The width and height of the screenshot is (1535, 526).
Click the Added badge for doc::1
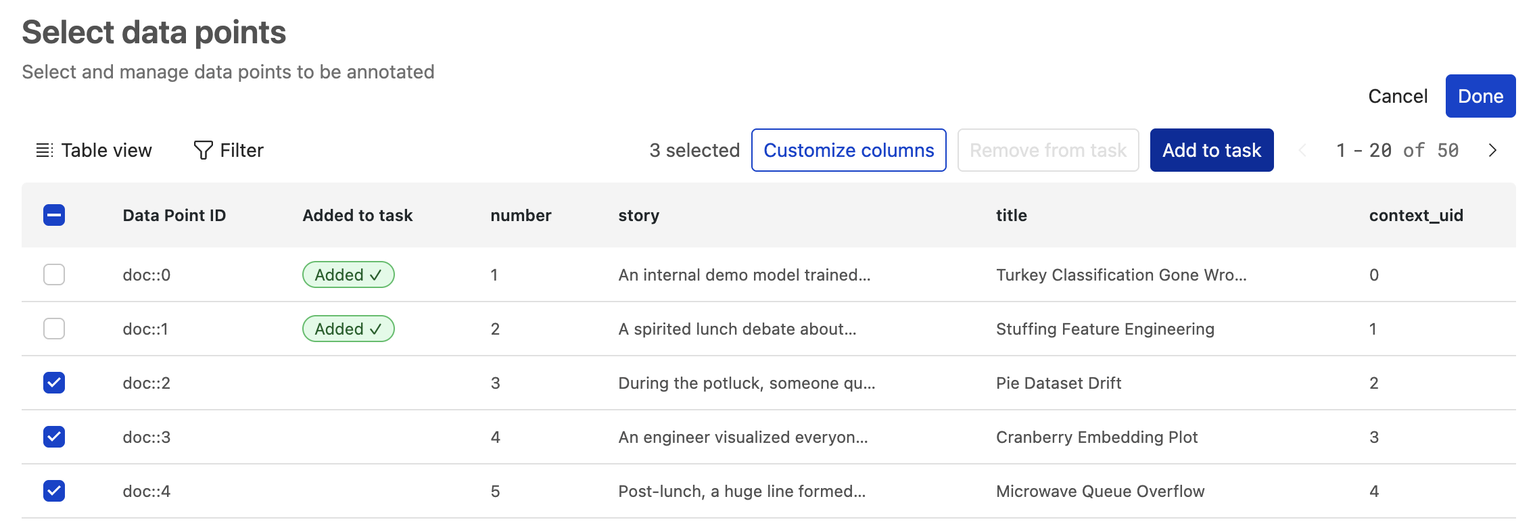[x=348, y=329]
